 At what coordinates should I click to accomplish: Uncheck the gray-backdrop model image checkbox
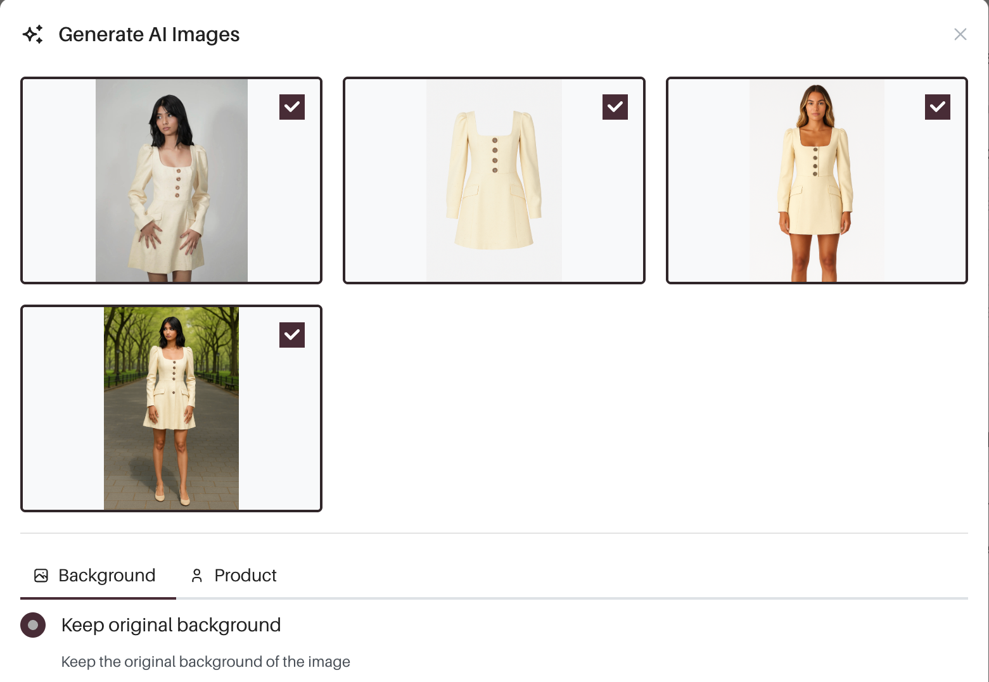click(292, 107)
